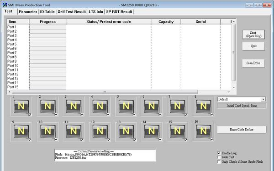Image resolution: width=274 pixels, height=171 pixels.
Task: Open the Self Test Result tab
Action: (x=72, y=12)
